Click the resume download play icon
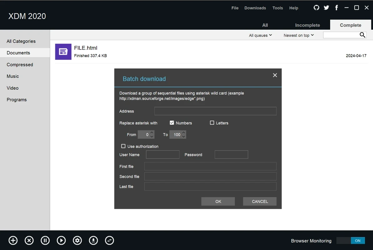373x250 pixels. coord(61,241)
